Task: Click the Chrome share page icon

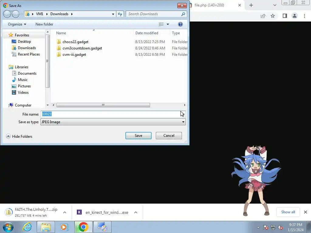Action: coord(263,16)
